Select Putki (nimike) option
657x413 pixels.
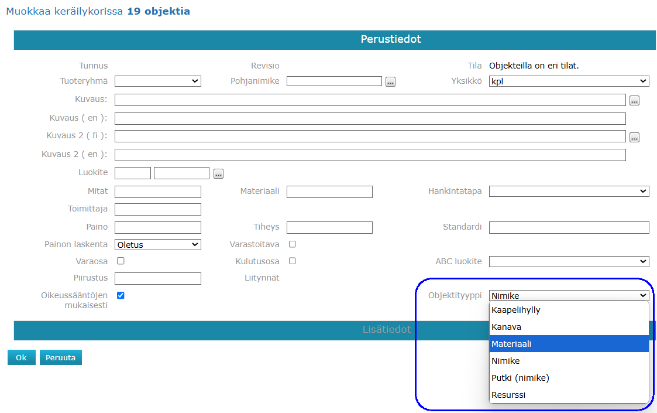coord(569,378)
